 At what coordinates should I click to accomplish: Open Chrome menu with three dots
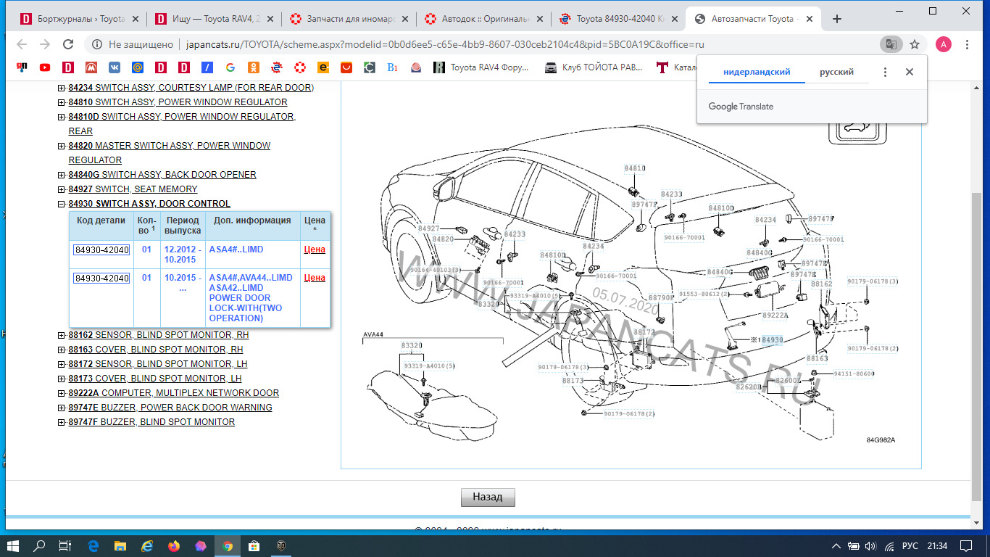click(x=967, y=44)
